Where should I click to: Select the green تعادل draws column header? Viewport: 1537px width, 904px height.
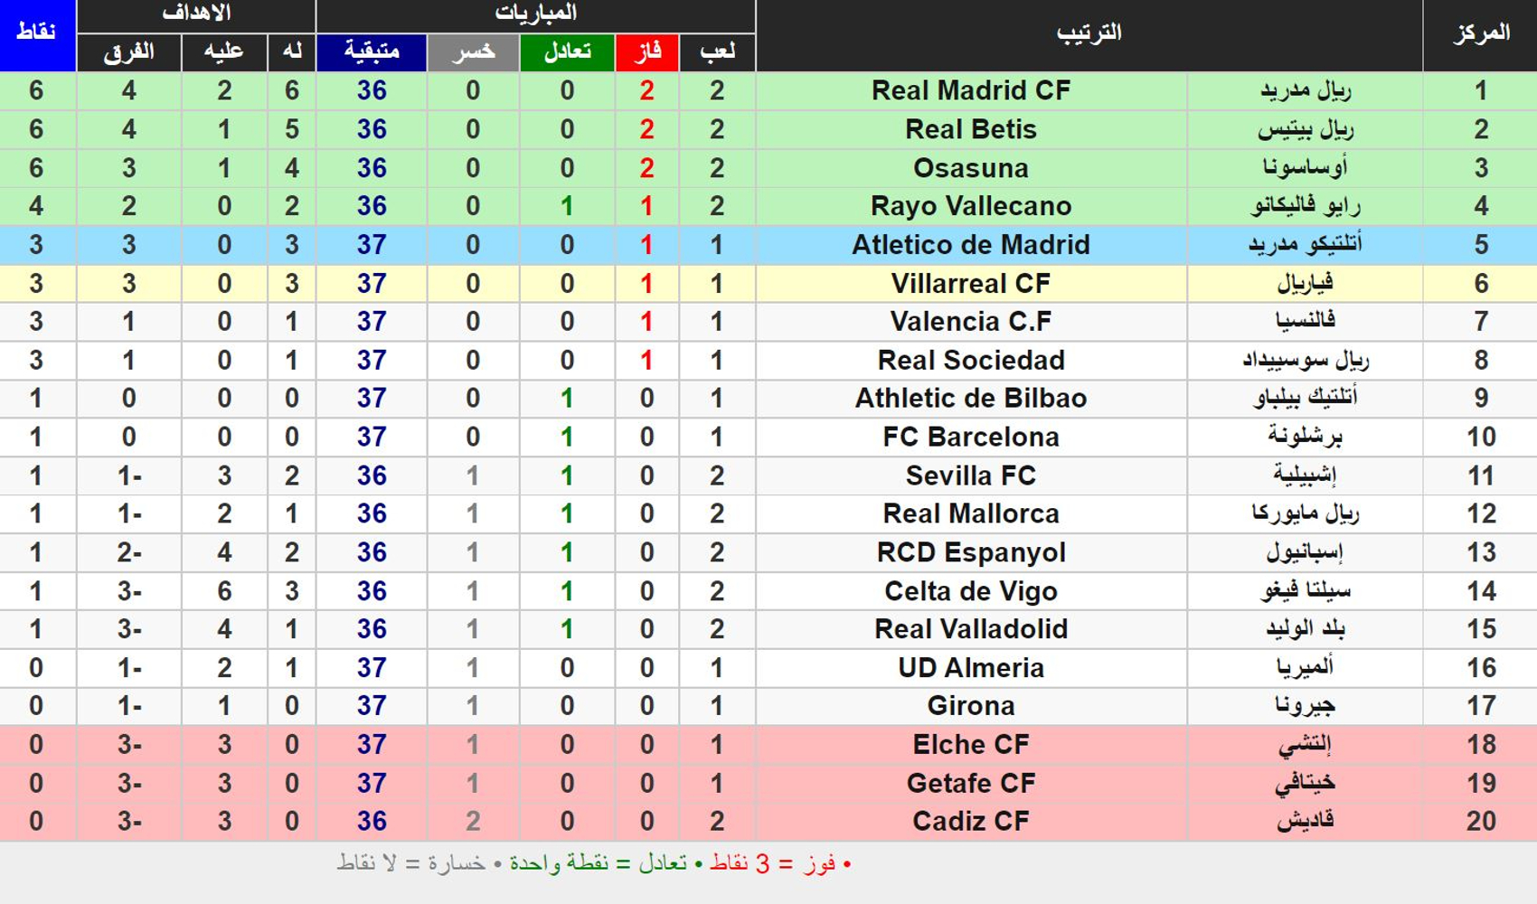(x=567, y=52)
